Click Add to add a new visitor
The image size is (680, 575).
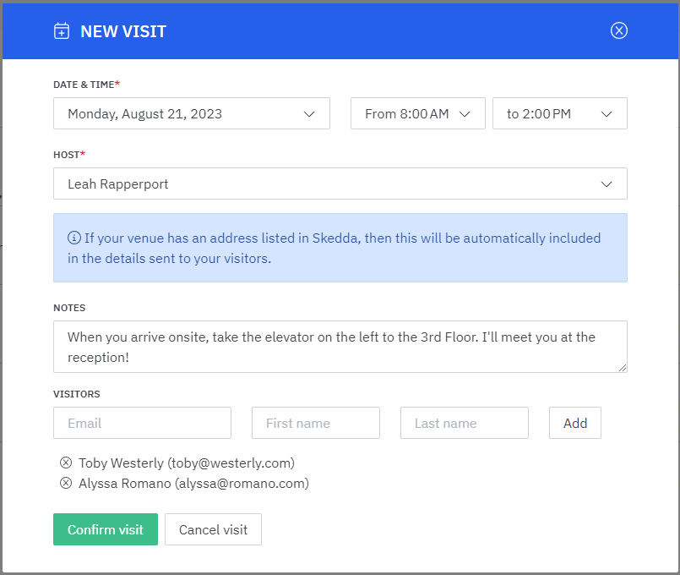[x=574, y=423]
